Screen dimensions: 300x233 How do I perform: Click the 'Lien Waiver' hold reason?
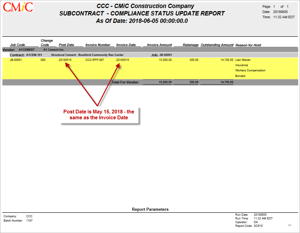tap(243, 60)
